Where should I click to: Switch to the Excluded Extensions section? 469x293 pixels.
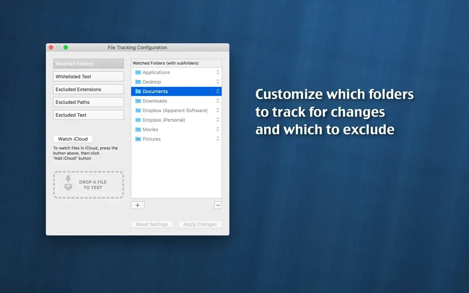[x=89, y=89]
